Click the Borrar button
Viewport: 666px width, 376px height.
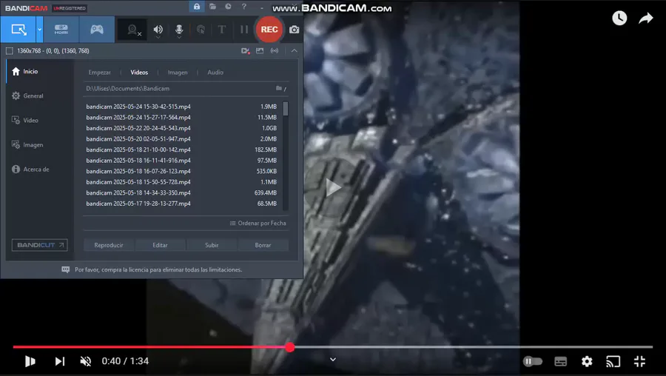tap(263, 245)
